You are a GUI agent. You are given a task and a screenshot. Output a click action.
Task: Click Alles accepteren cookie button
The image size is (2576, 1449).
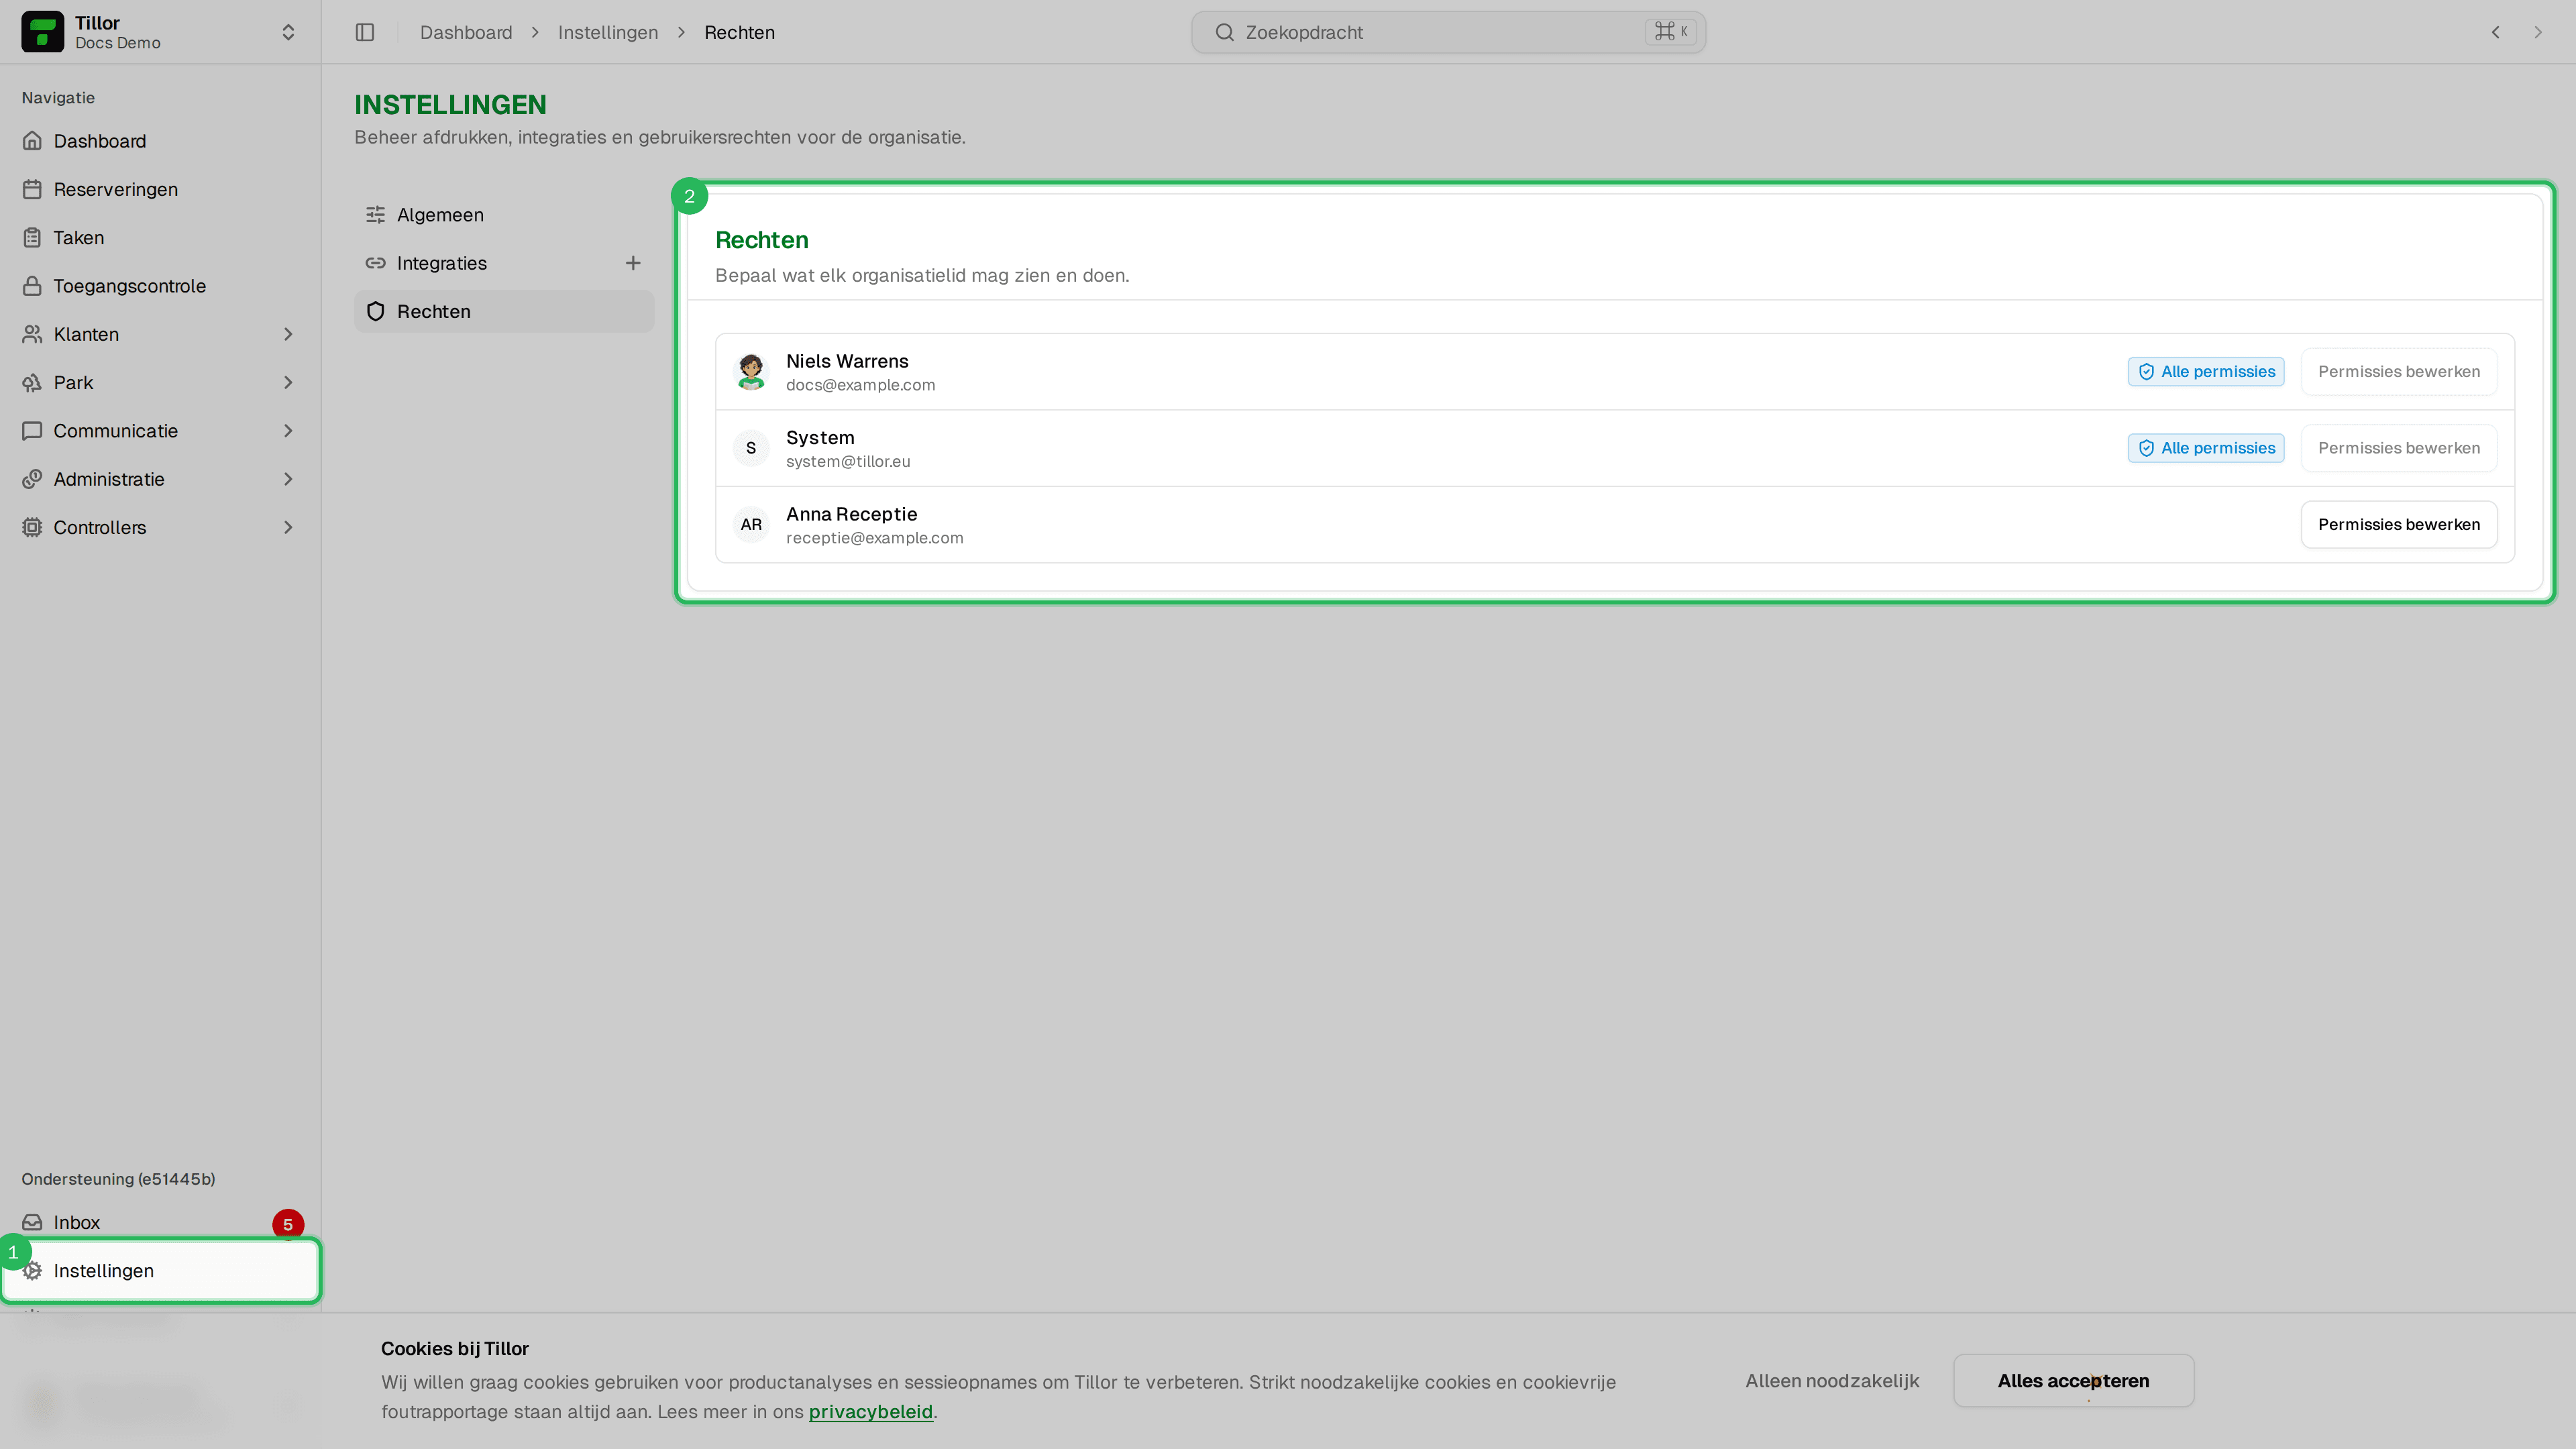2073,1381
